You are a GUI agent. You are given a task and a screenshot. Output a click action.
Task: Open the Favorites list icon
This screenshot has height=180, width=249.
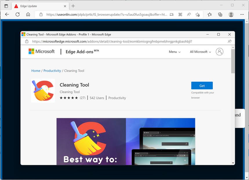tap(210, 14)
